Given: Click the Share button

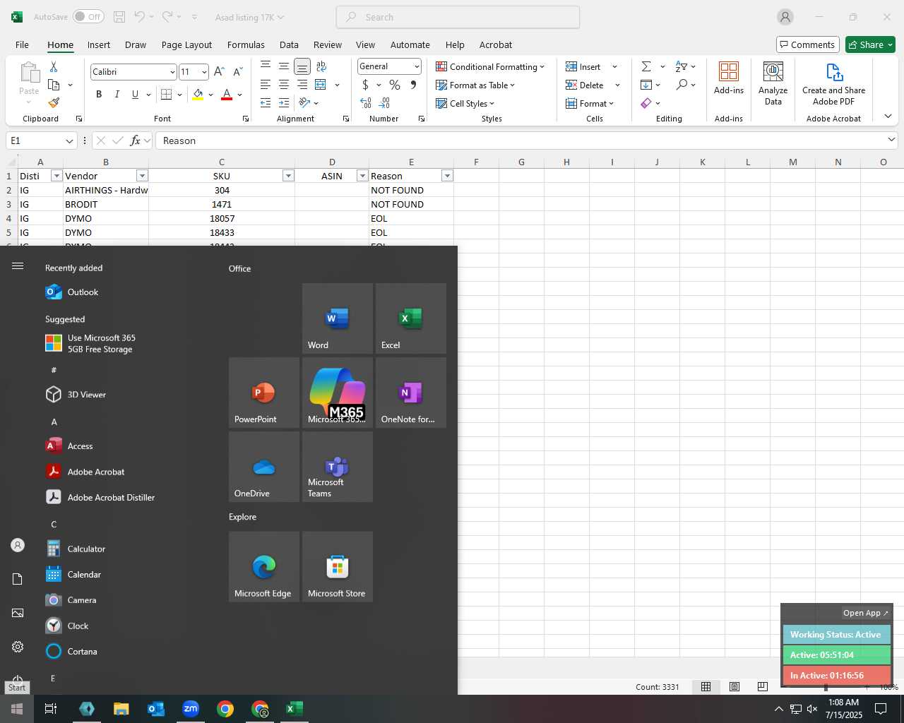Looking at the screenshot, I should coord(870,44).
